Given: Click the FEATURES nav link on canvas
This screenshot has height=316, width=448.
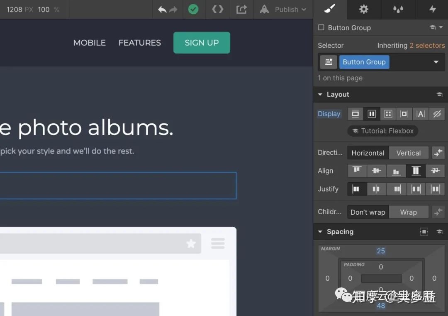Looking at the screenshot, I should point(140,43).
